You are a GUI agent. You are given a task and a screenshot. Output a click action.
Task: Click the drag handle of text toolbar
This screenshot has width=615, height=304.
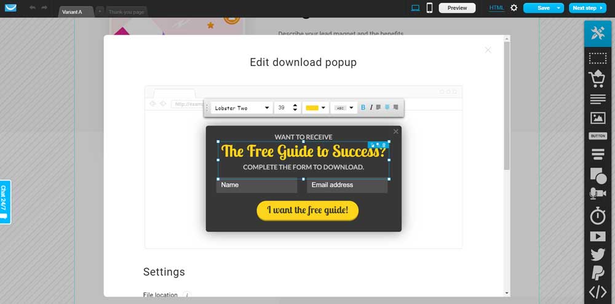click(x=207, y=108)
